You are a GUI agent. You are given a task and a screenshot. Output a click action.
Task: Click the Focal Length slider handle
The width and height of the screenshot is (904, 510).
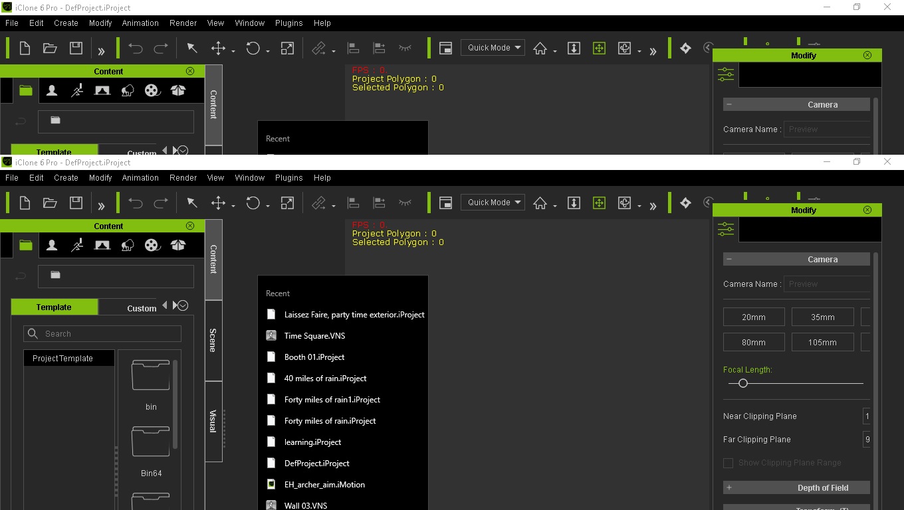tap(743, 383)
